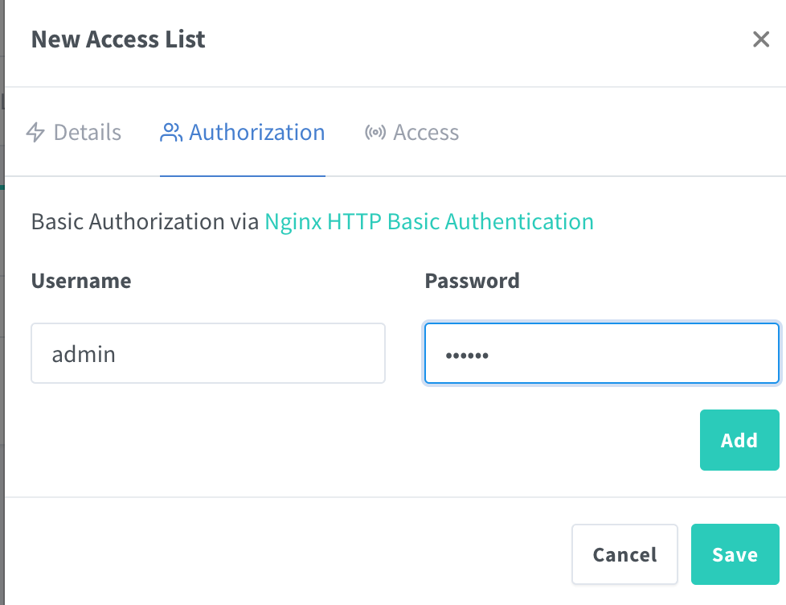
Task: Cancel the access list creation
Action: click(x=624, y=554)
